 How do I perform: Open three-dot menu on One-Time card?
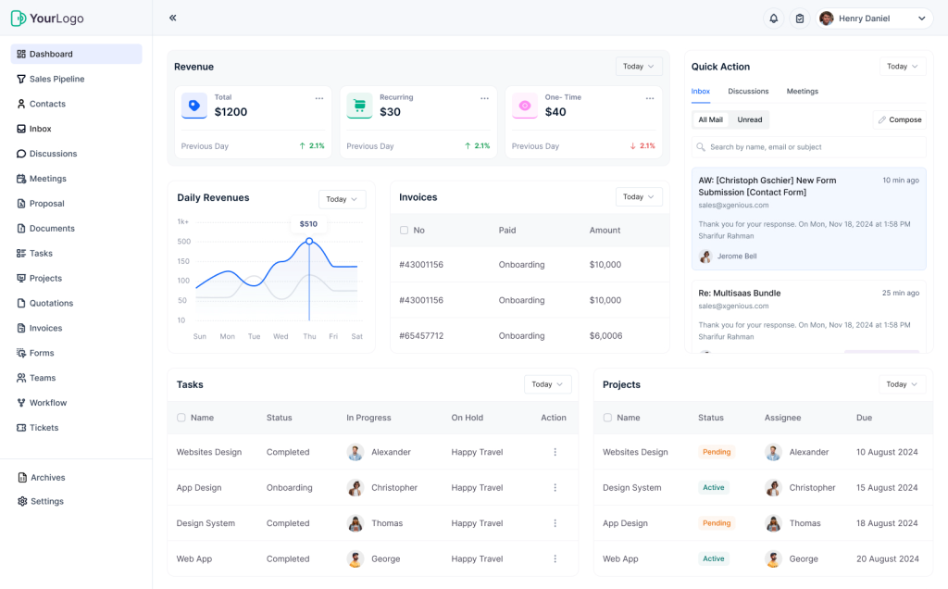(649, 98)
